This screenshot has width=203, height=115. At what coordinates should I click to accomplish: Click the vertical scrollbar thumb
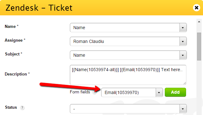pos(199,46)
